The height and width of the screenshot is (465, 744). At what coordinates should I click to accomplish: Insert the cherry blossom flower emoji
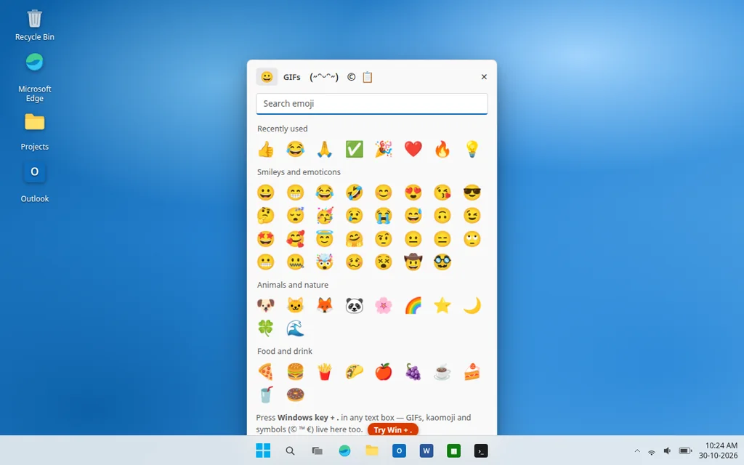384,305
